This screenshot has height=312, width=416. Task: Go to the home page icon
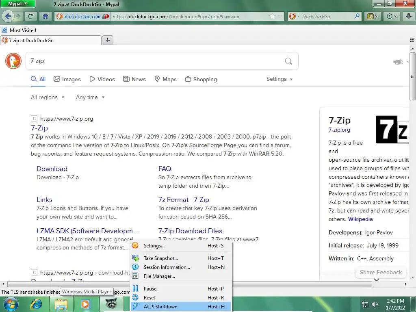[45, 16]
